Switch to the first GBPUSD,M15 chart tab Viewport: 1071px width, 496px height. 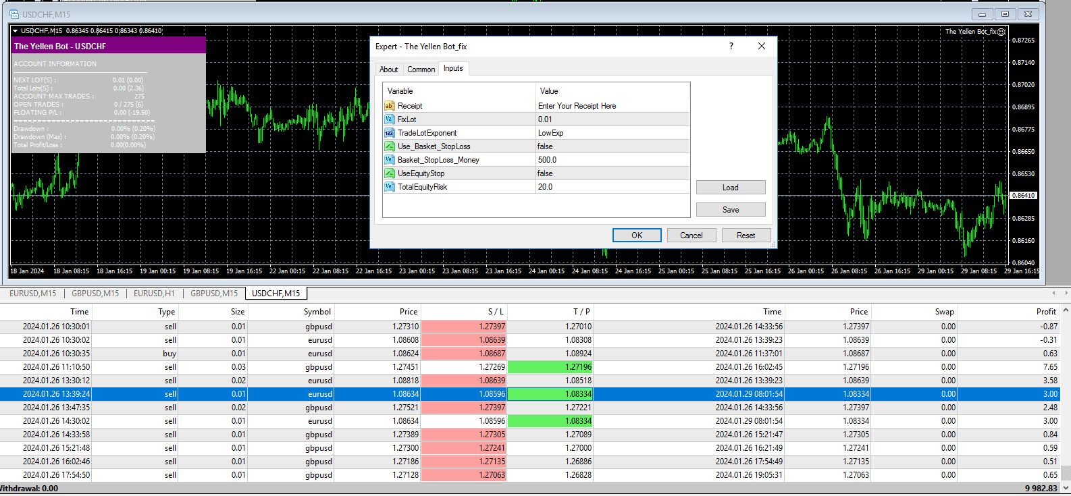(x=95, y=294)
